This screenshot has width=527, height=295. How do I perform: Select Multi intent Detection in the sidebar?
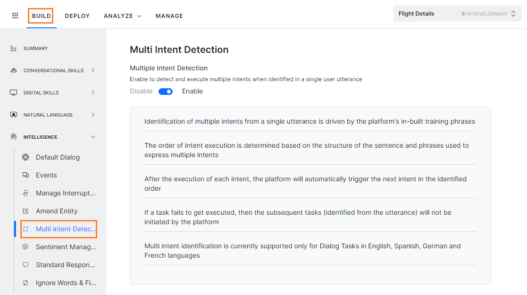pos(65,228)
